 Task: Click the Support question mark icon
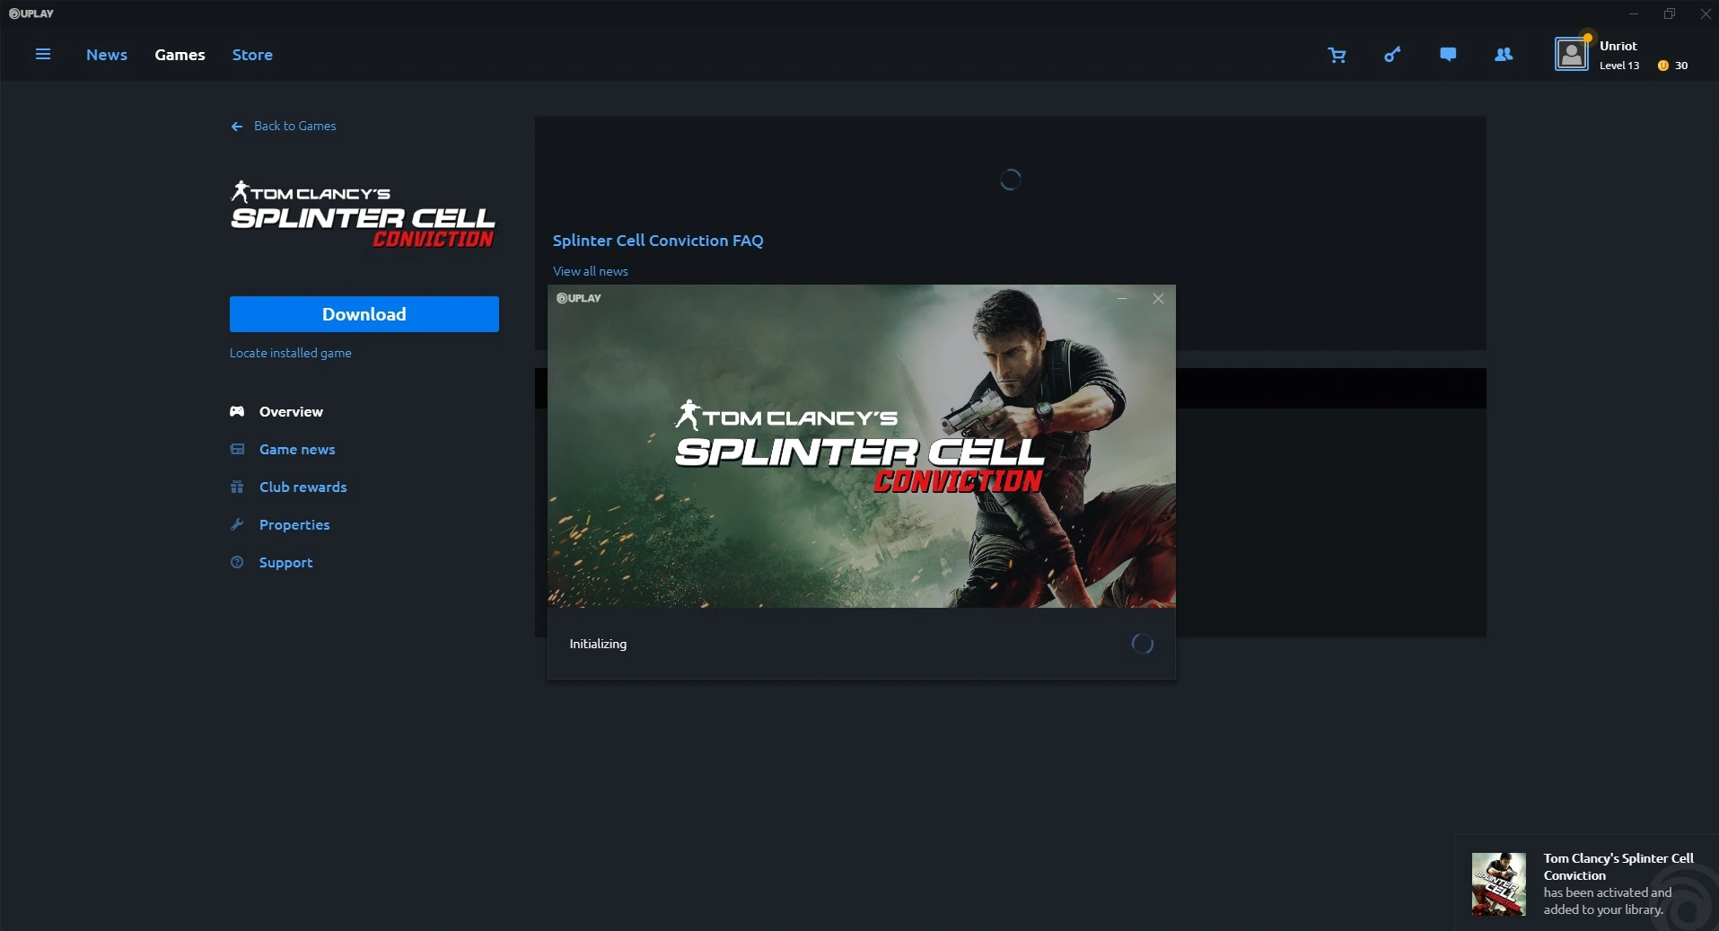[237, 562]
